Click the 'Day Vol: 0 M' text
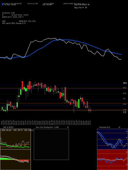Image resolution: width=128 pixels, height=170 pixels. [x=80, y=8]
